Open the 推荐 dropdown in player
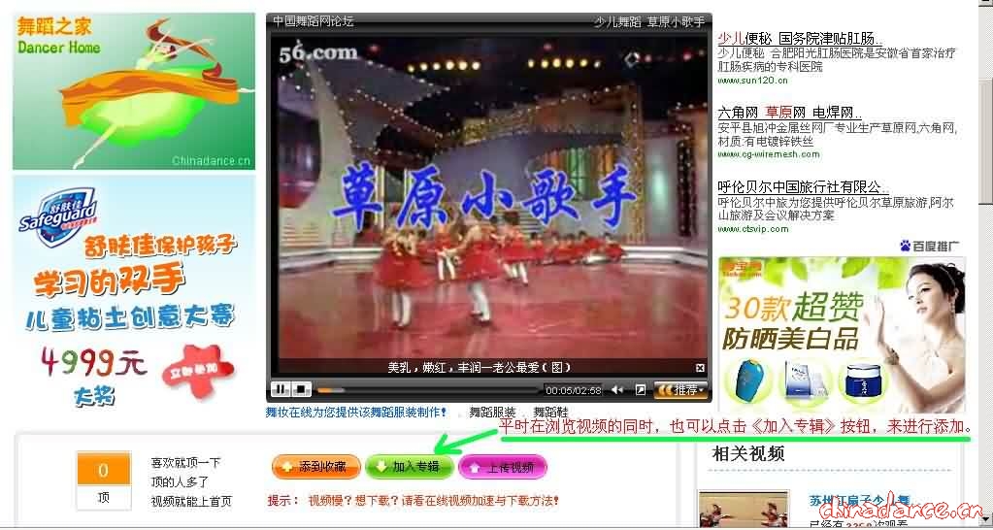993x530 pixels. point(680,389)
